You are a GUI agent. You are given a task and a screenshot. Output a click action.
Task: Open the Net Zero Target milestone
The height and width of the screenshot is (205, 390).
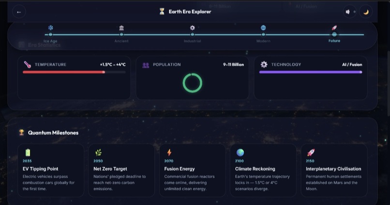[x=121, y=171]
